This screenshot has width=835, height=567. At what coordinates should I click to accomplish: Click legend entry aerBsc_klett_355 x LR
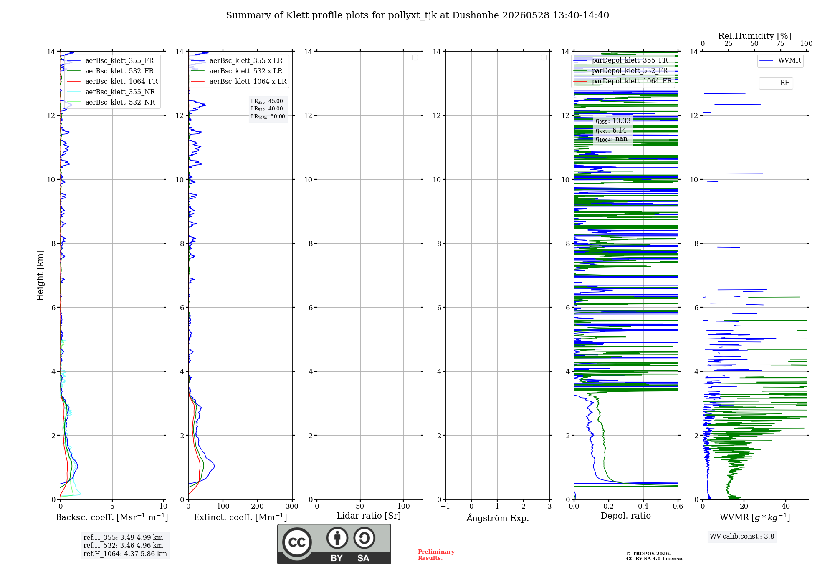coord(237,60)
